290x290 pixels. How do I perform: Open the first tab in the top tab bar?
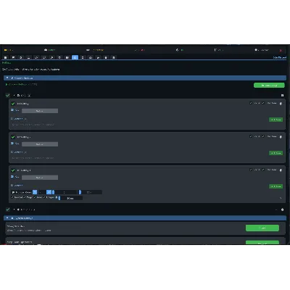coord(9,50)
